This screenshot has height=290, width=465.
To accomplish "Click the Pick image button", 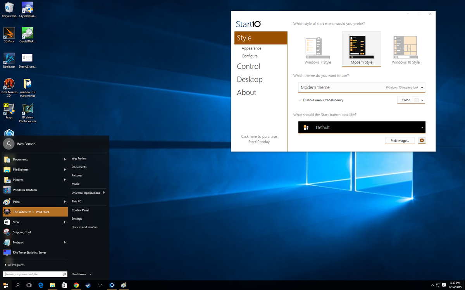I will (x=400, y=140).
